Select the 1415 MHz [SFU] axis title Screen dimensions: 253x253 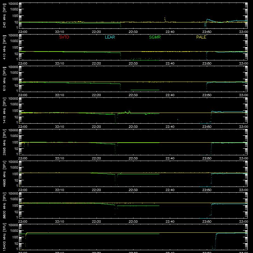4,110
